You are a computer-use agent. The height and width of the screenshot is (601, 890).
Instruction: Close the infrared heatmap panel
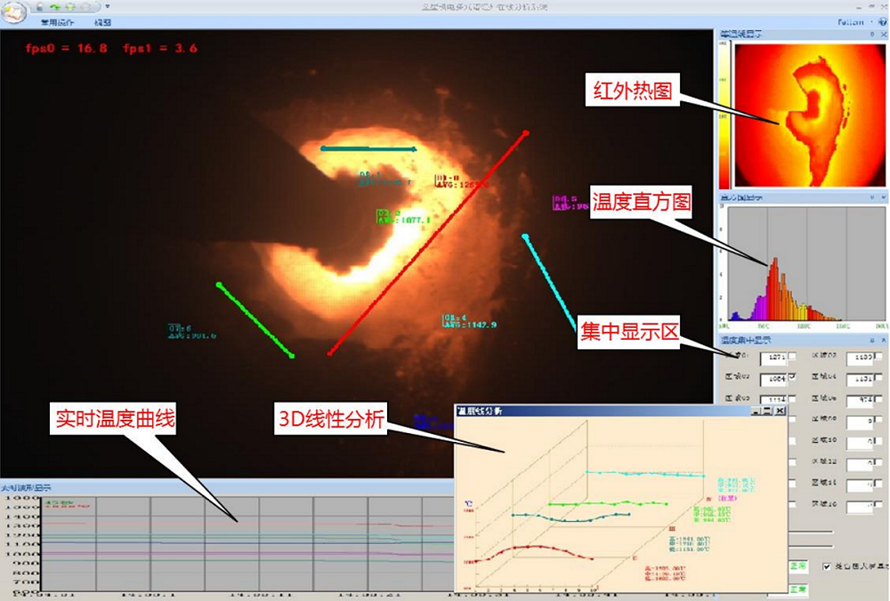(x=883, y=35)
